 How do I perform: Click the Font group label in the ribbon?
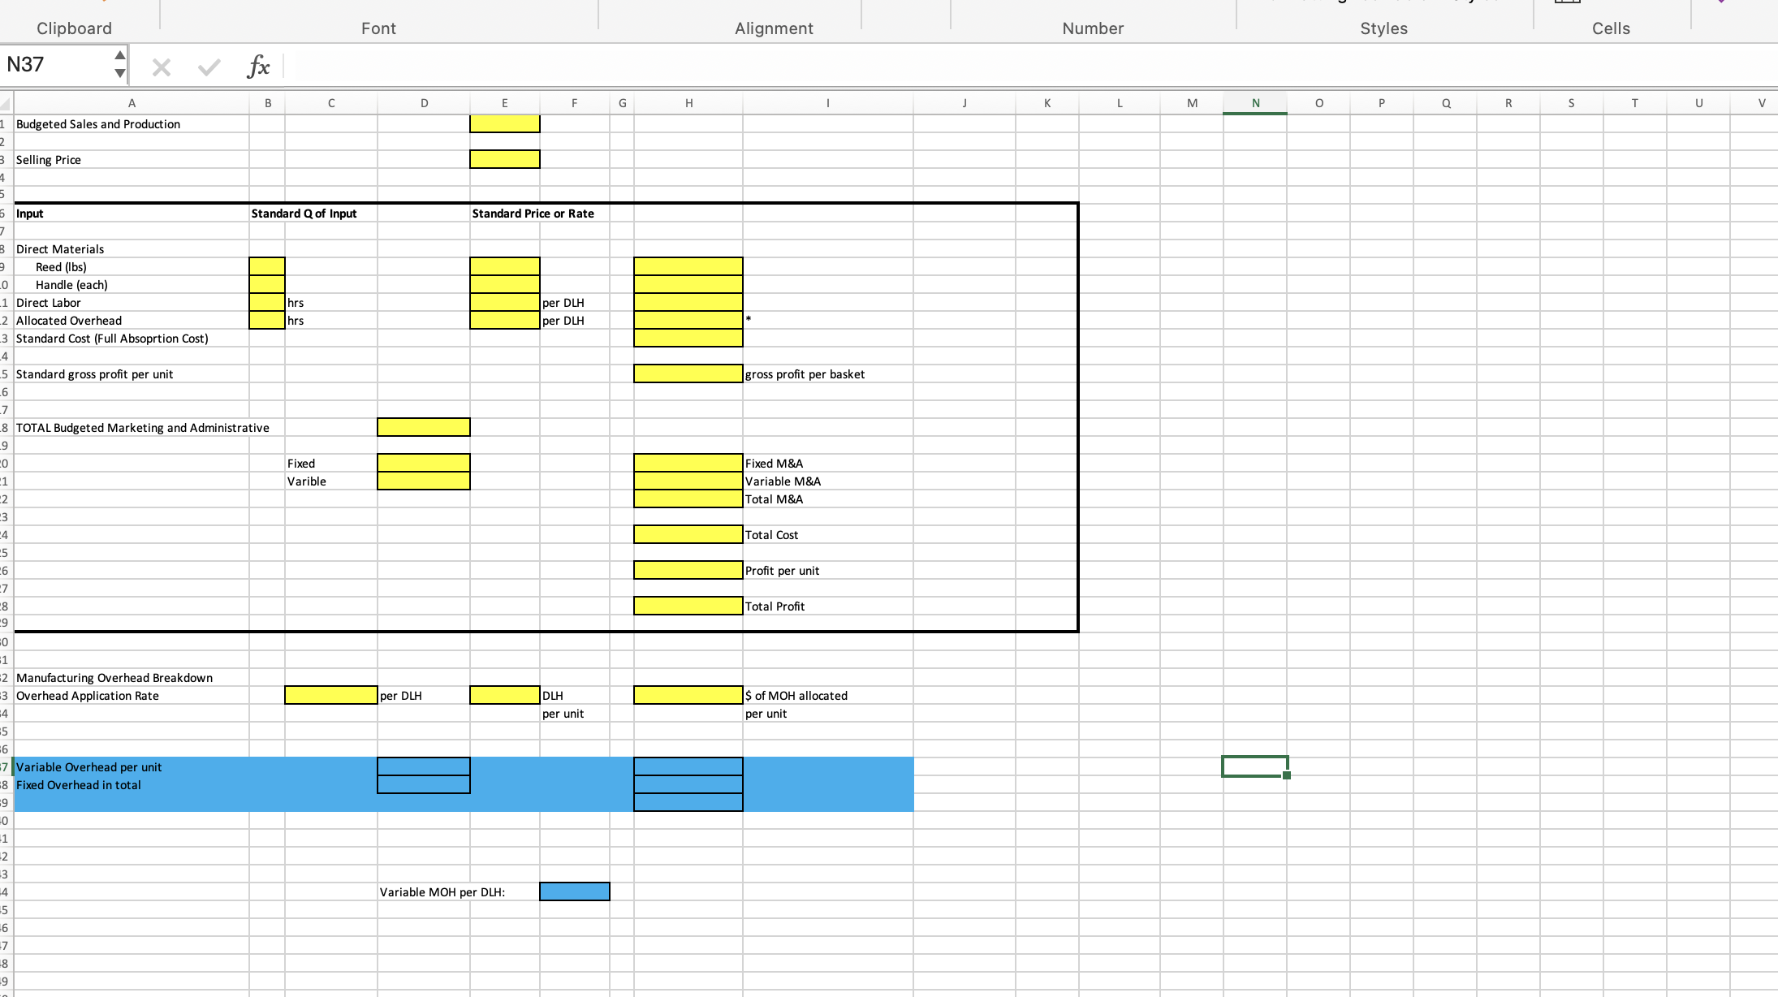click(x=378, y=28)
